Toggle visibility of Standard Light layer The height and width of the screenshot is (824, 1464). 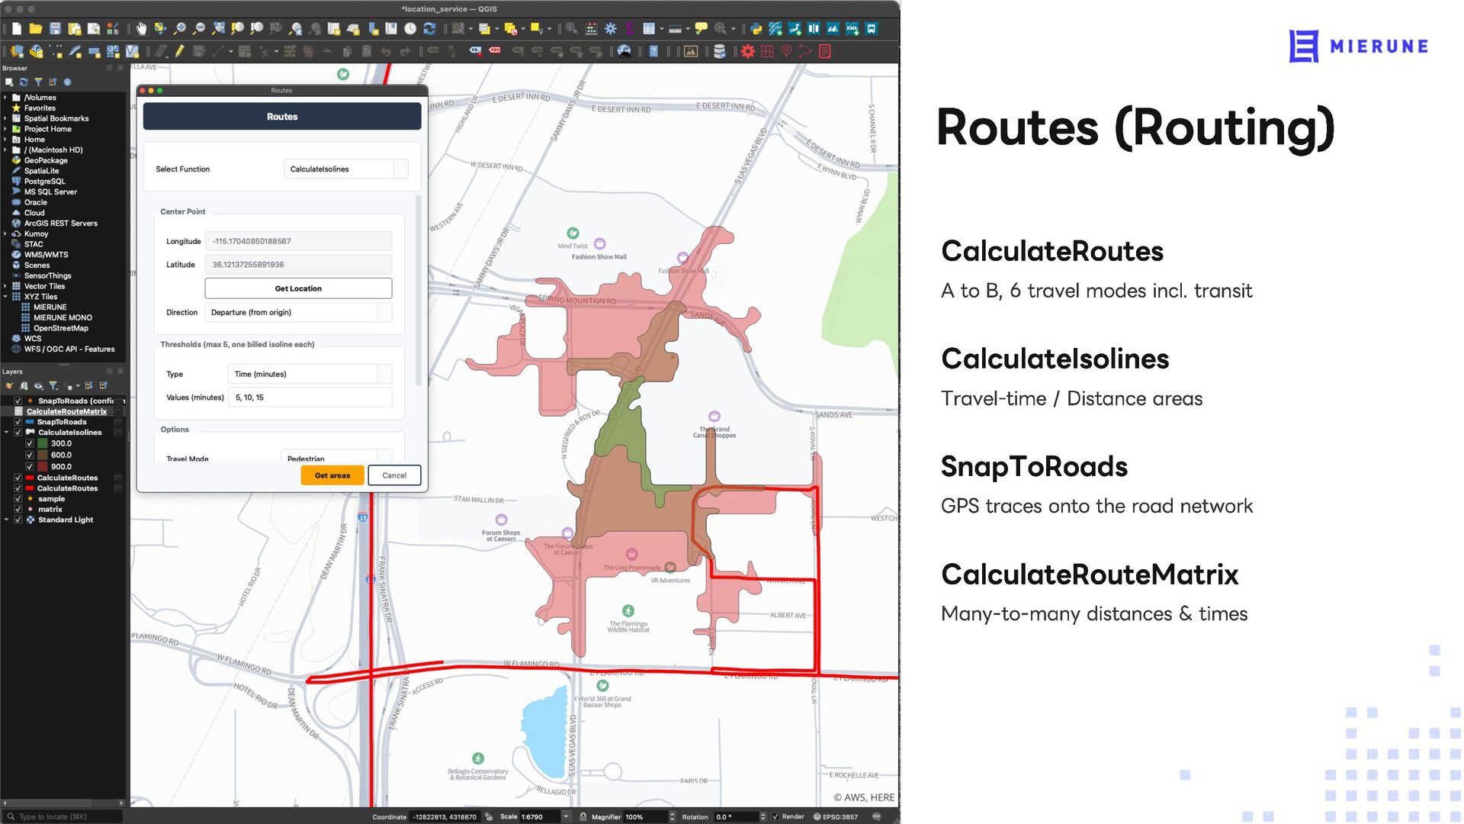coord(18,520)
